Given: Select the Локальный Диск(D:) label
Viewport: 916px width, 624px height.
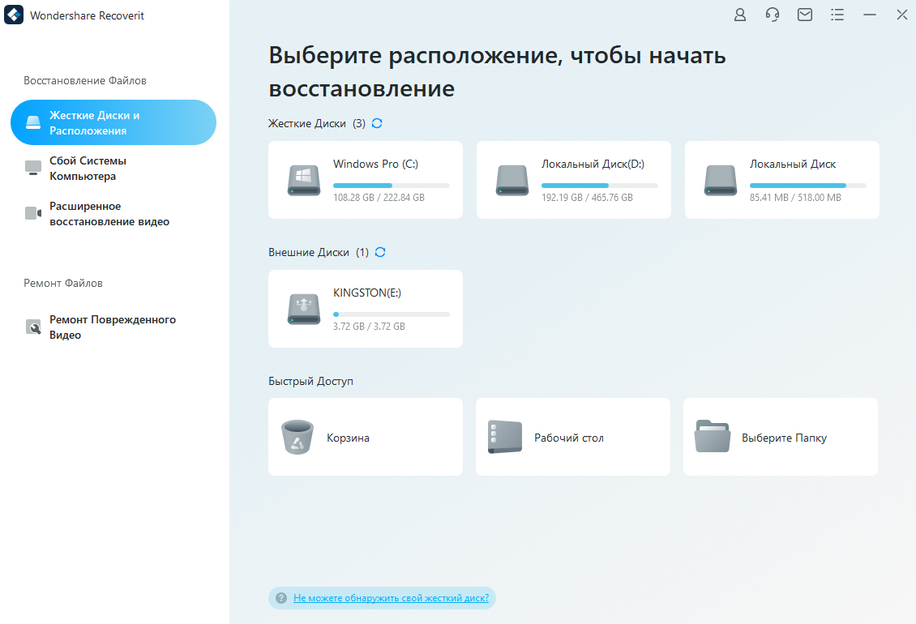Looking at the screenshot, I should tap(593, 165).
